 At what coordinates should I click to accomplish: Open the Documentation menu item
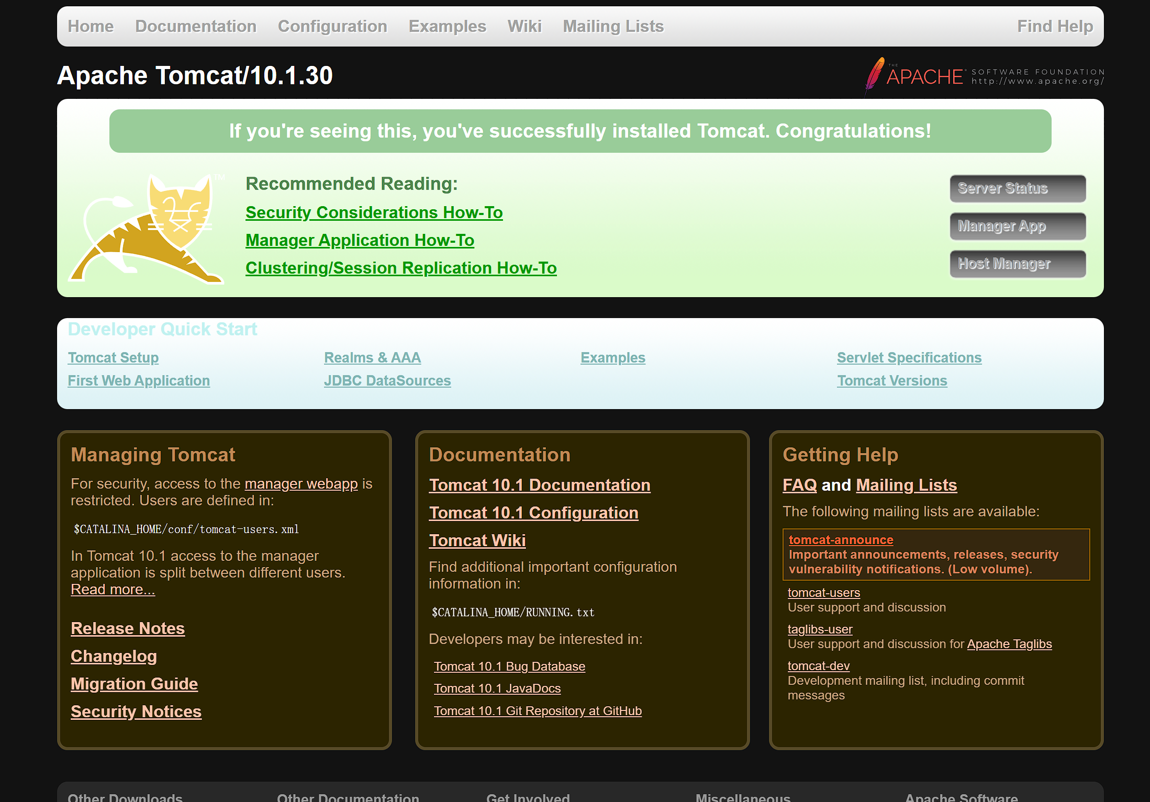[196, 26]
